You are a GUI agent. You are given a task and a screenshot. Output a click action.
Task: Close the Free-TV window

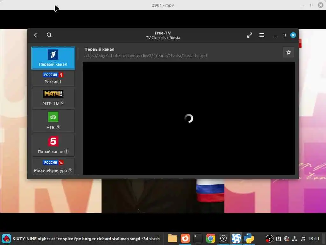coord(293,35)
